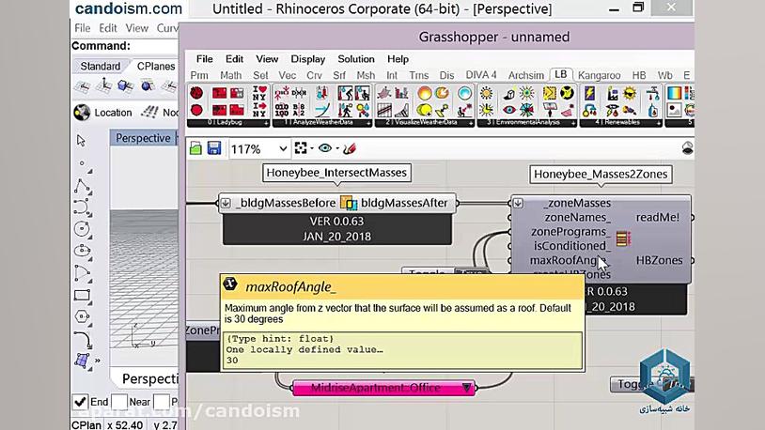
Task: Select the Math component tab
Action: 231,75
